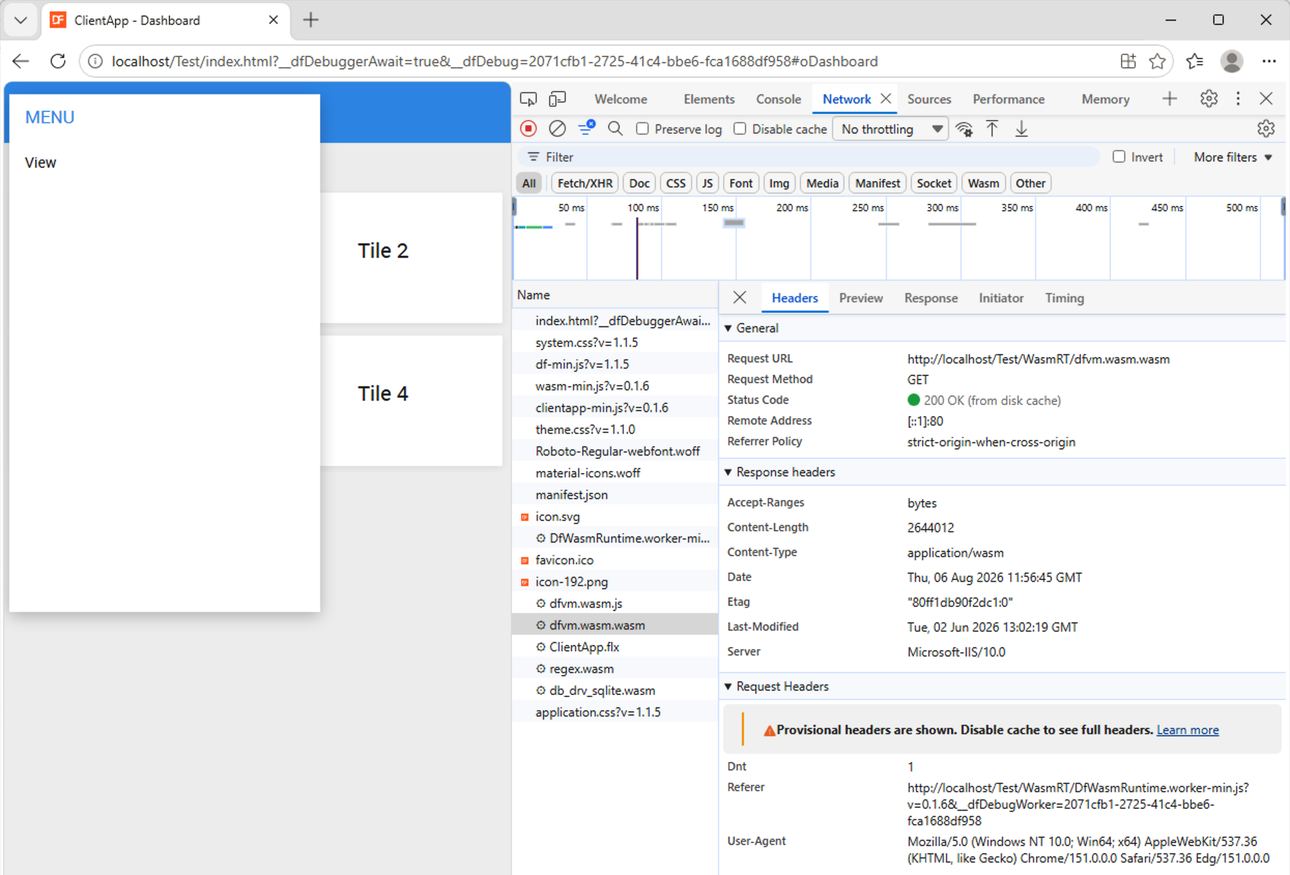Switch to the Console tab
Screen dimensions: 1290x875
[x=778, y=99]
